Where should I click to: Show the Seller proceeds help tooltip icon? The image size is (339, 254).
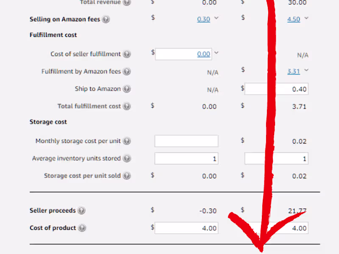coord(81,210)
